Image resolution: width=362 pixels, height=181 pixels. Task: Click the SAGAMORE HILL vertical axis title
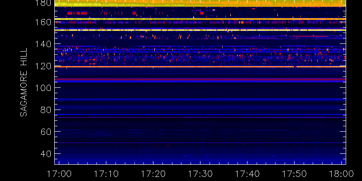tap(24, 82)
